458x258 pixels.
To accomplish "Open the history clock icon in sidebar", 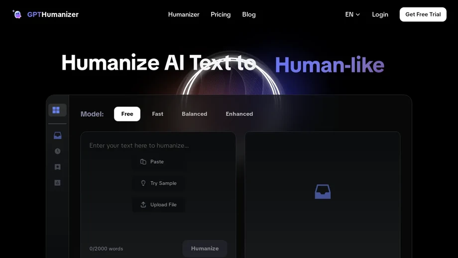I will [x=58, y=151].
